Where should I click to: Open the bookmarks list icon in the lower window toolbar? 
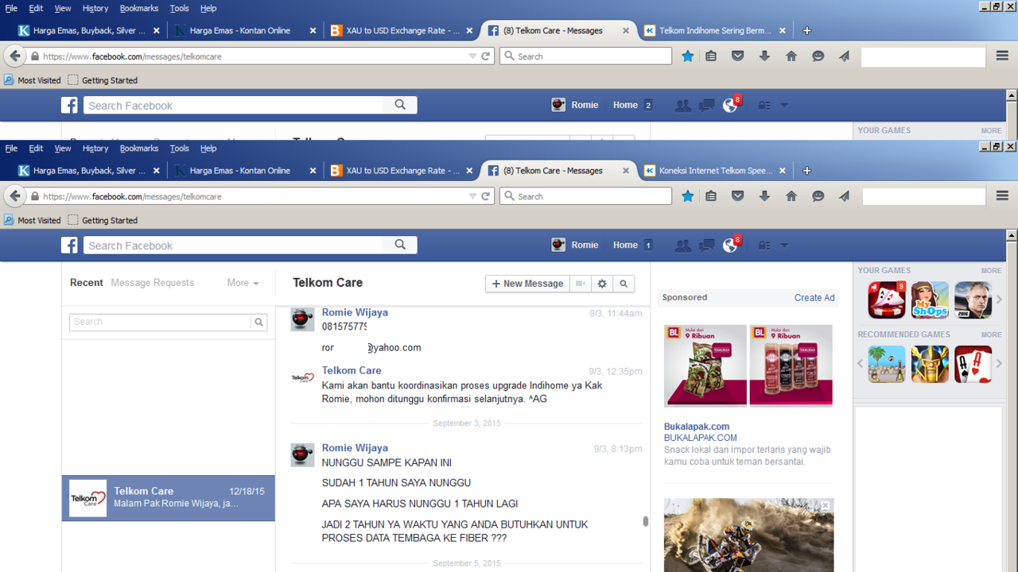click(711, 196)
